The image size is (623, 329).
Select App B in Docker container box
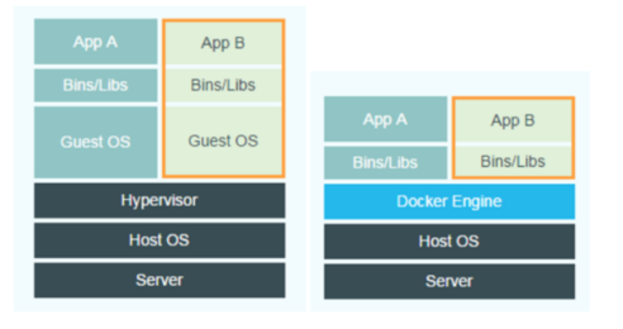coord(513,121)
